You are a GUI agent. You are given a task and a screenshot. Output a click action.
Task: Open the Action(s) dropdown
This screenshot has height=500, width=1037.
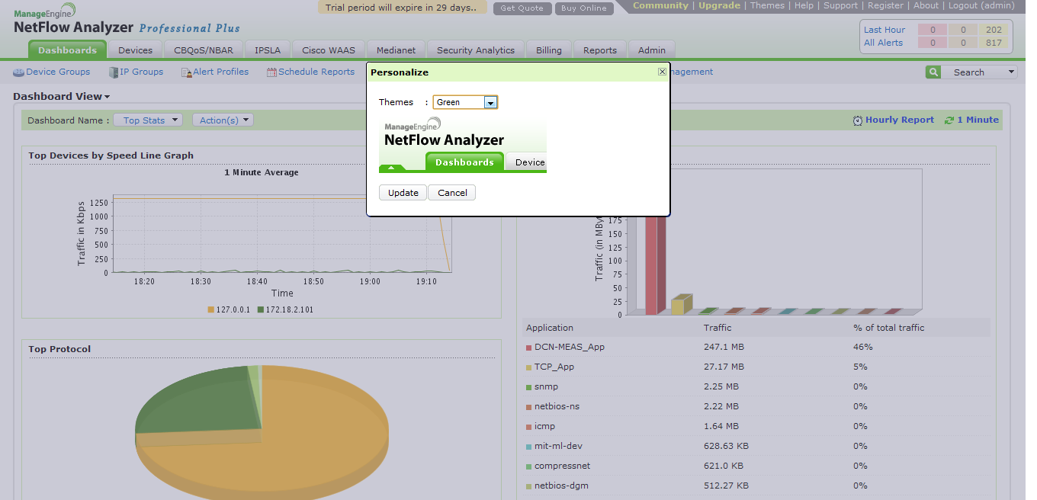[x=223, y=120]
